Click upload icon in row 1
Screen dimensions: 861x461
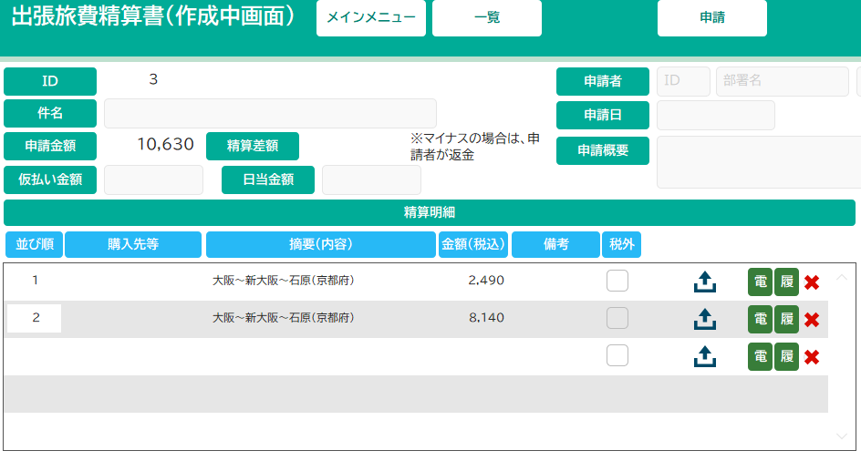(x=704, y=282)
